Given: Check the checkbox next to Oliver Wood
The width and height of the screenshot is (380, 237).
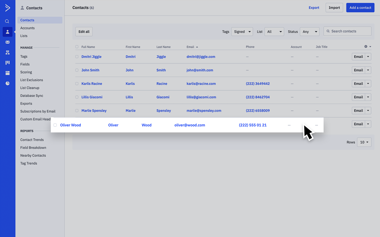Looking at the screenshot, I should (55, 125).
